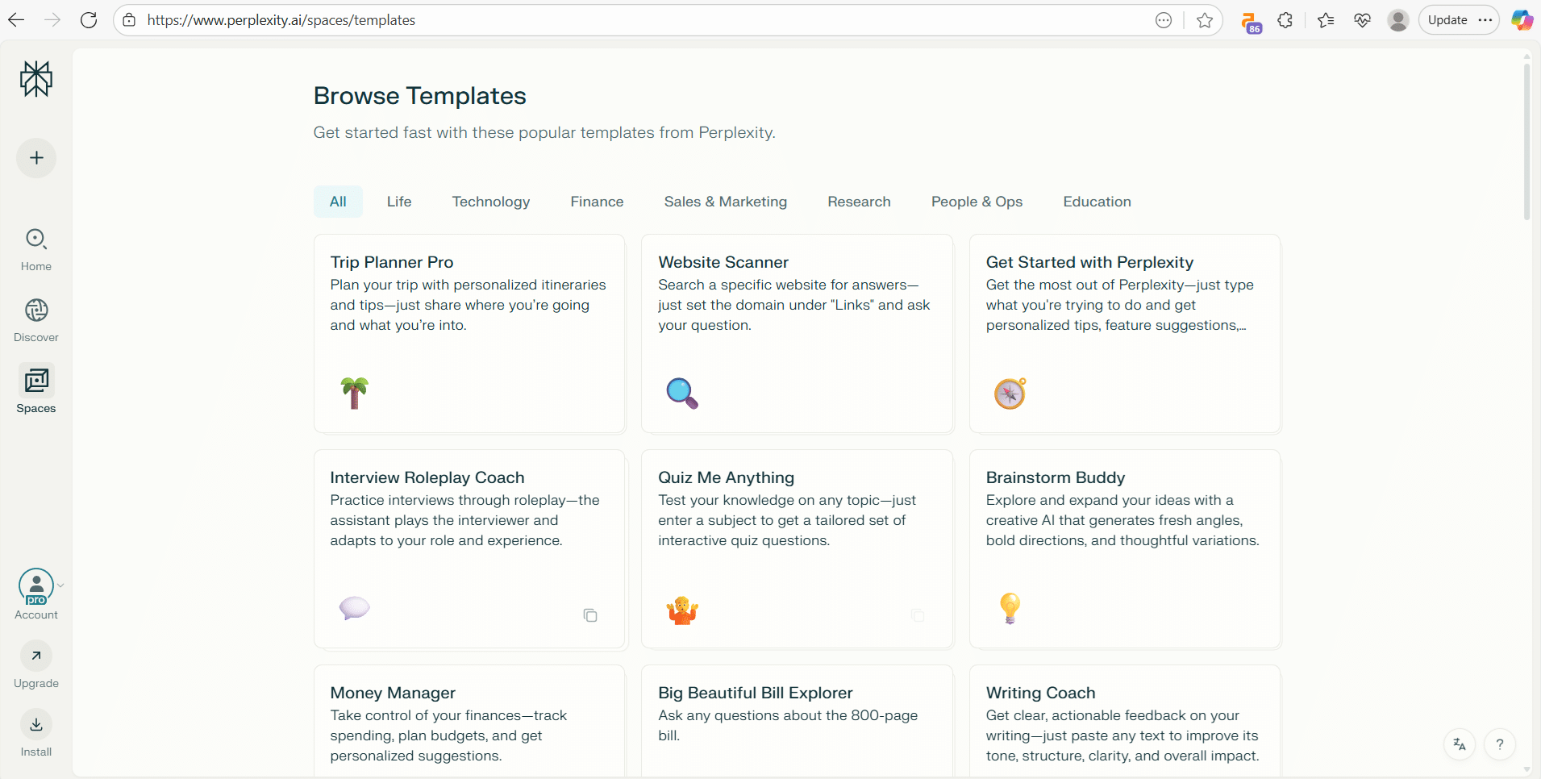Select the Technology tab

click(491, 202)
